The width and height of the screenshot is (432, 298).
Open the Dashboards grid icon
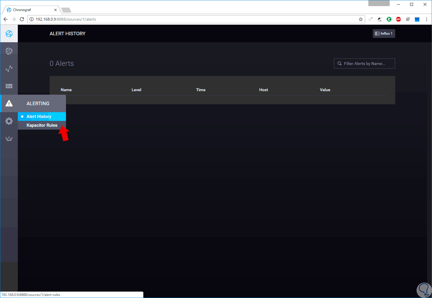(x=9, y=86)
